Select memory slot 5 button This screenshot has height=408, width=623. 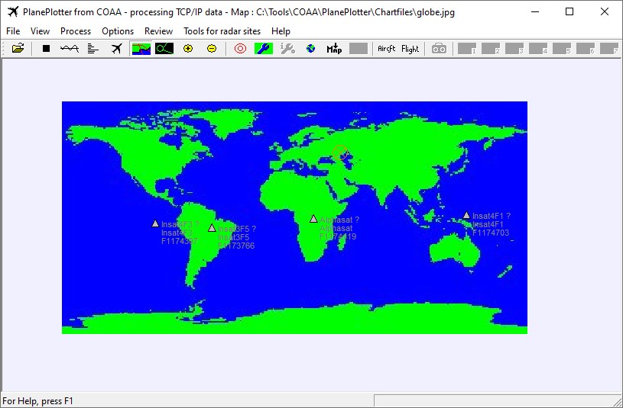tap(562, 49)
